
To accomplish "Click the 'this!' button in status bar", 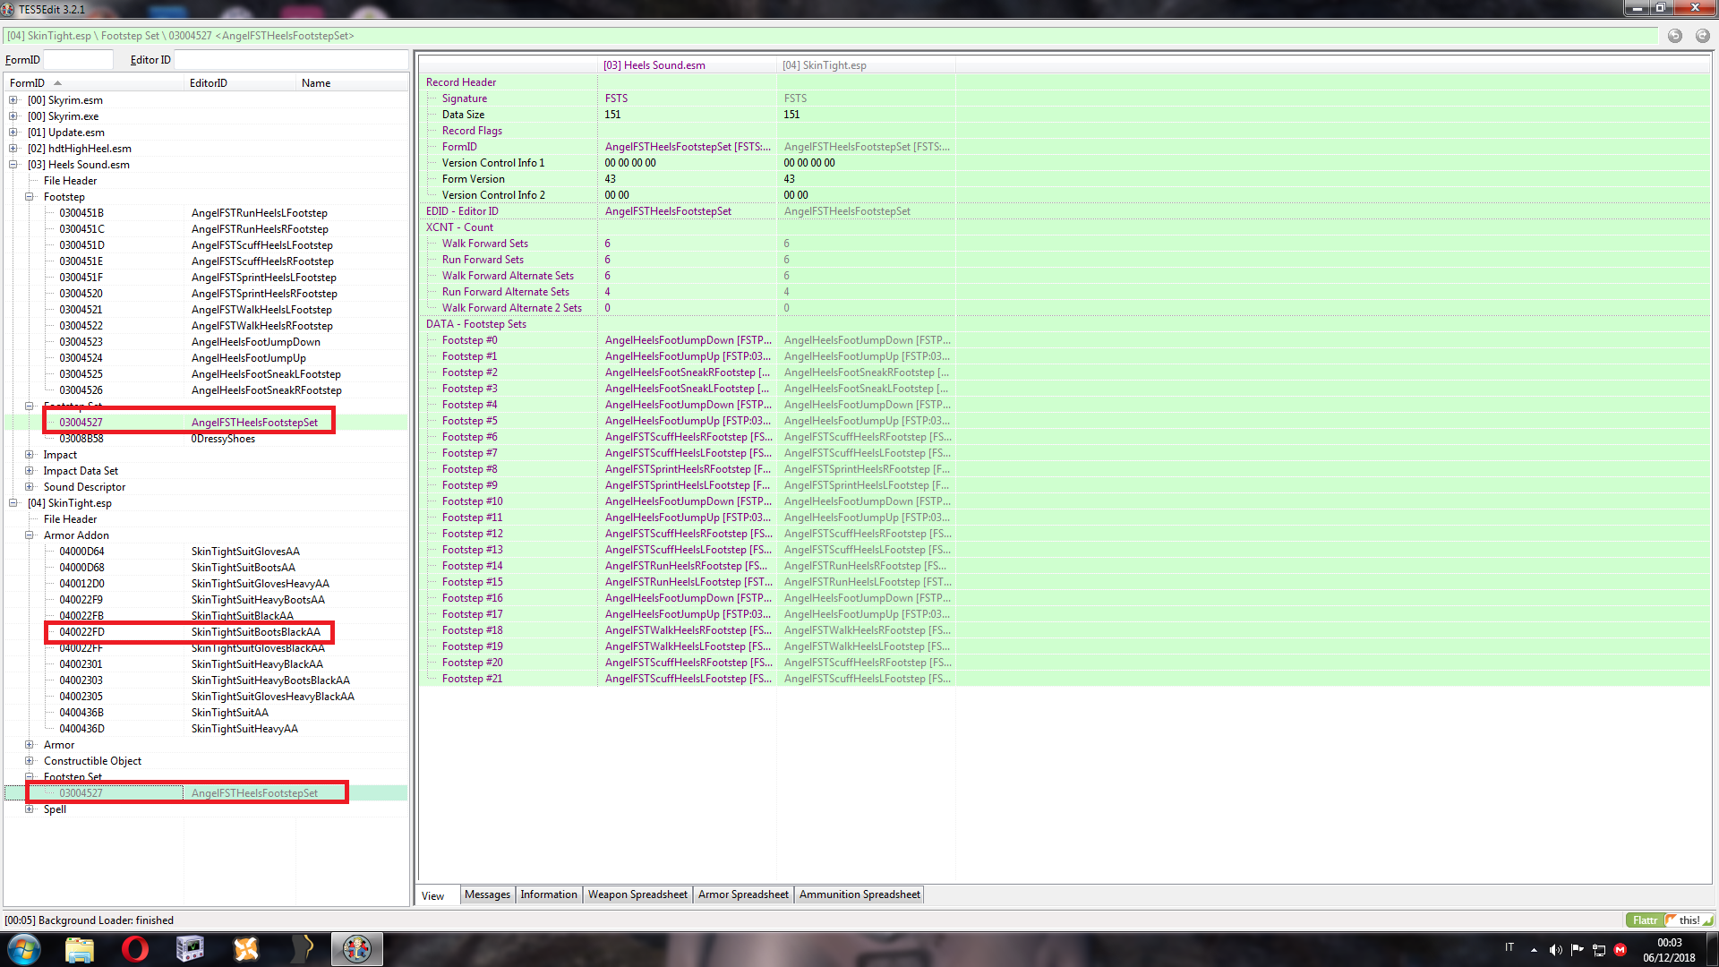I will point(1689,920).
